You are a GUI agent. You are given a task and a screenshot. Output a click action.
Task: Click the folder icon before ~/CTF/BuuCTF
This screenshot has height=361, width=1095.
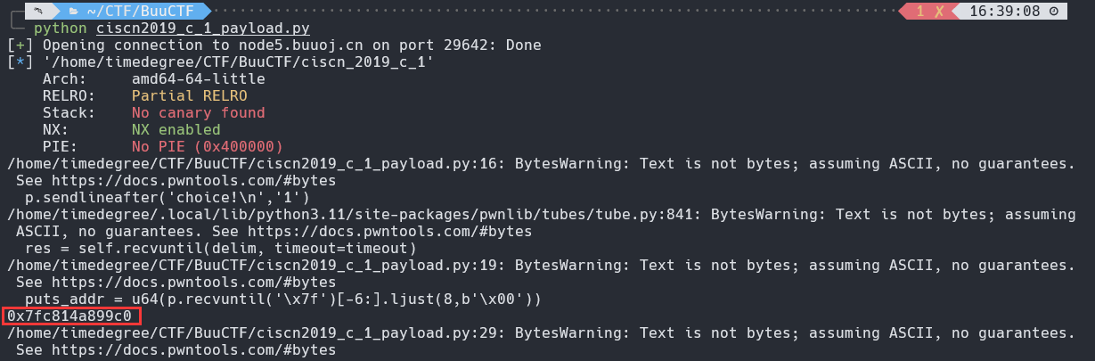tap(72, 12)
